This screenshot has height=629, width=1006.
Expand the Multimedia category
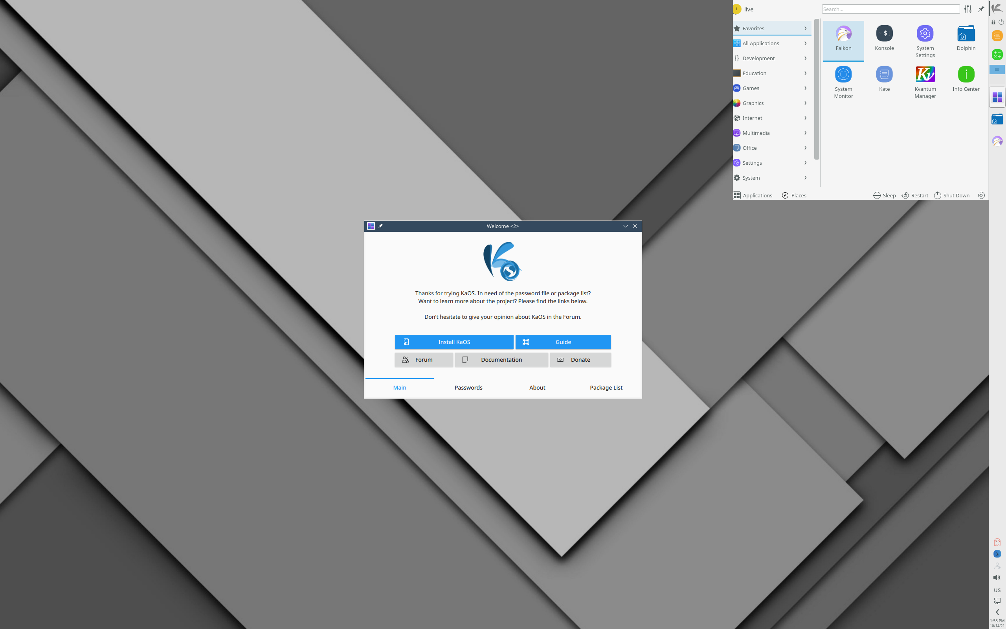[771, 133]
